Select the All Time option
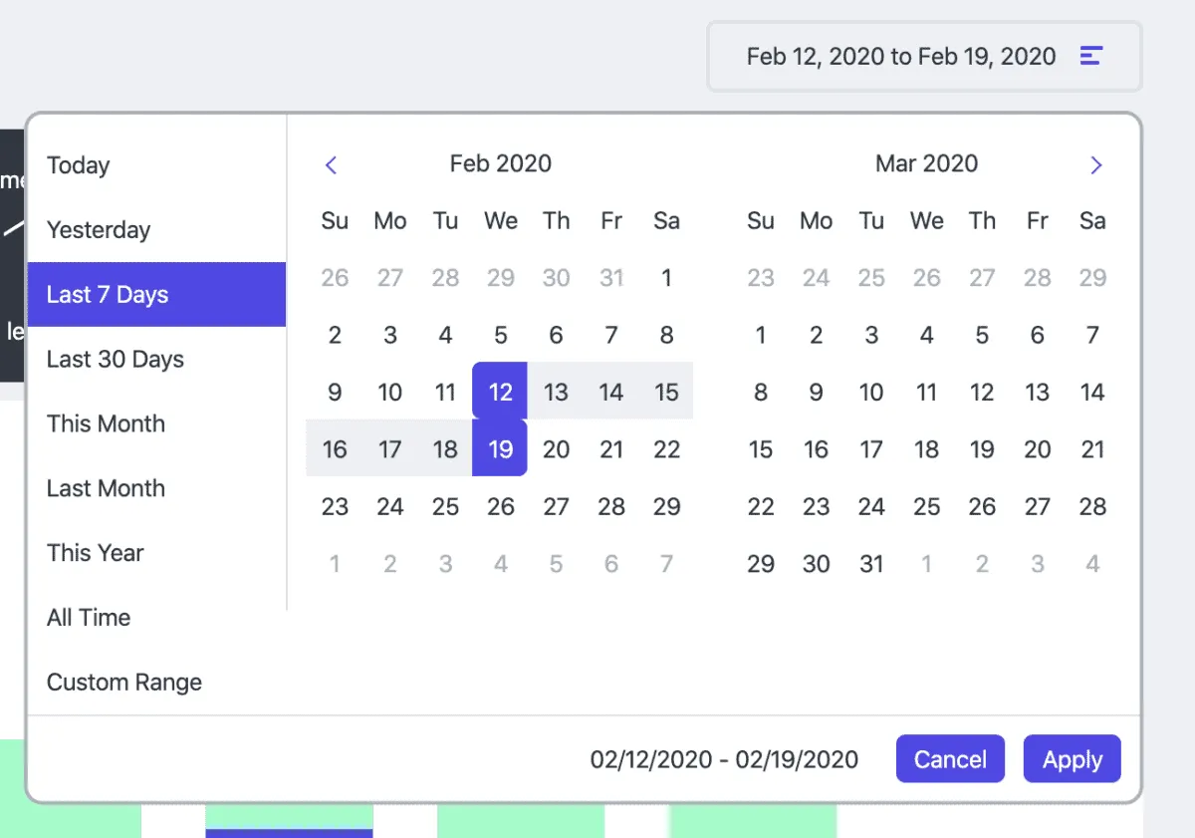Viewport: 1195px width, 838px height. tap(89, 618)
